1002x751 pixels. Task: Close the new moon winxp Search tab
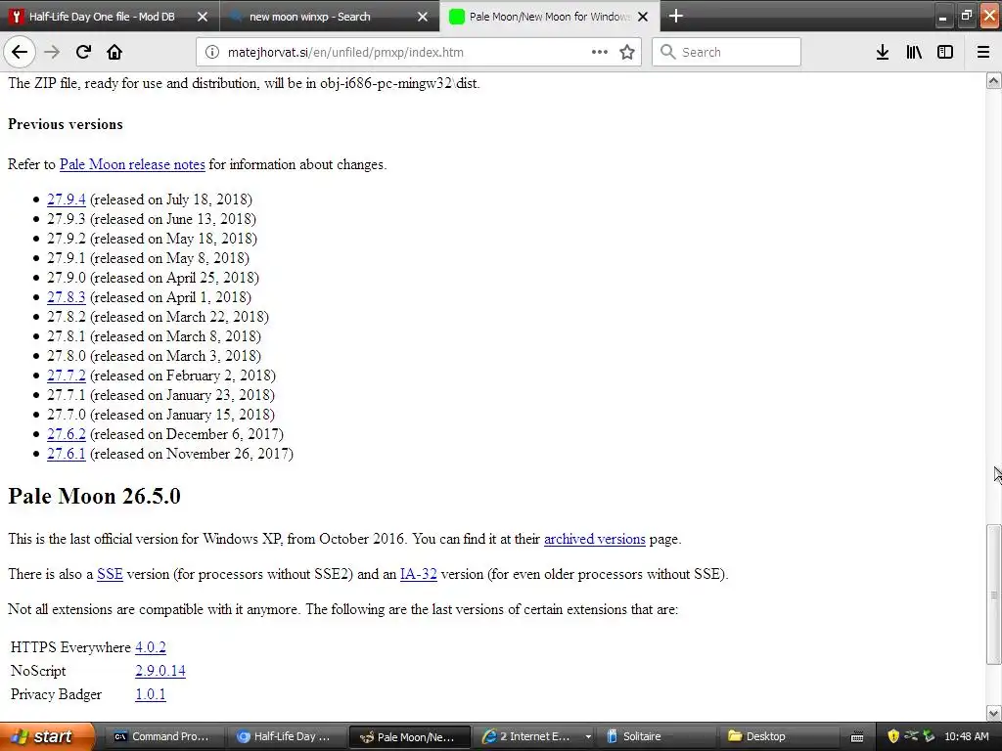(x=423, y=17)
